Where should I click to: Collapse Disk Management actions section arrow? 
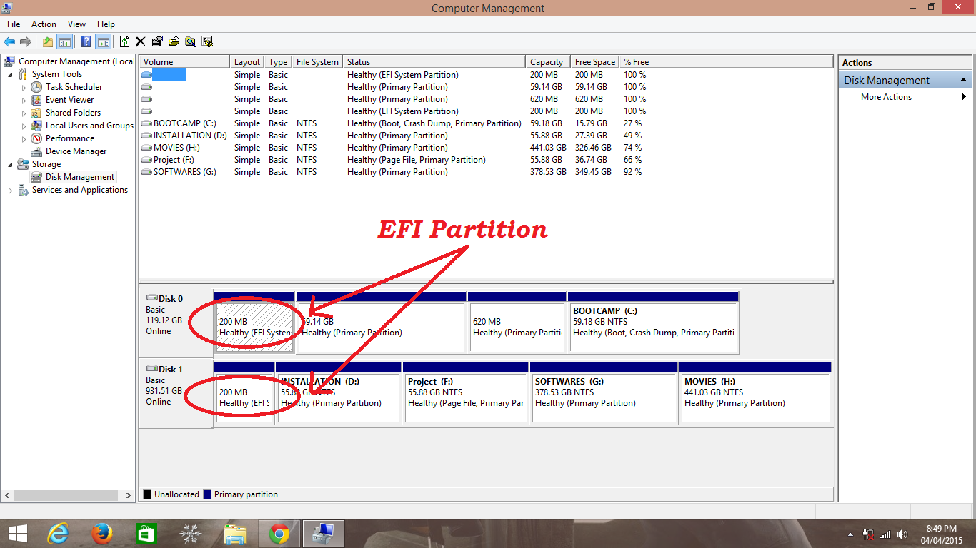point(963,80)
